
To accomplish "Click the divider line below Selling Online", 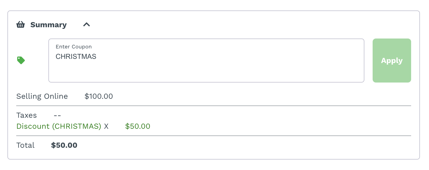I will [213, 106].
